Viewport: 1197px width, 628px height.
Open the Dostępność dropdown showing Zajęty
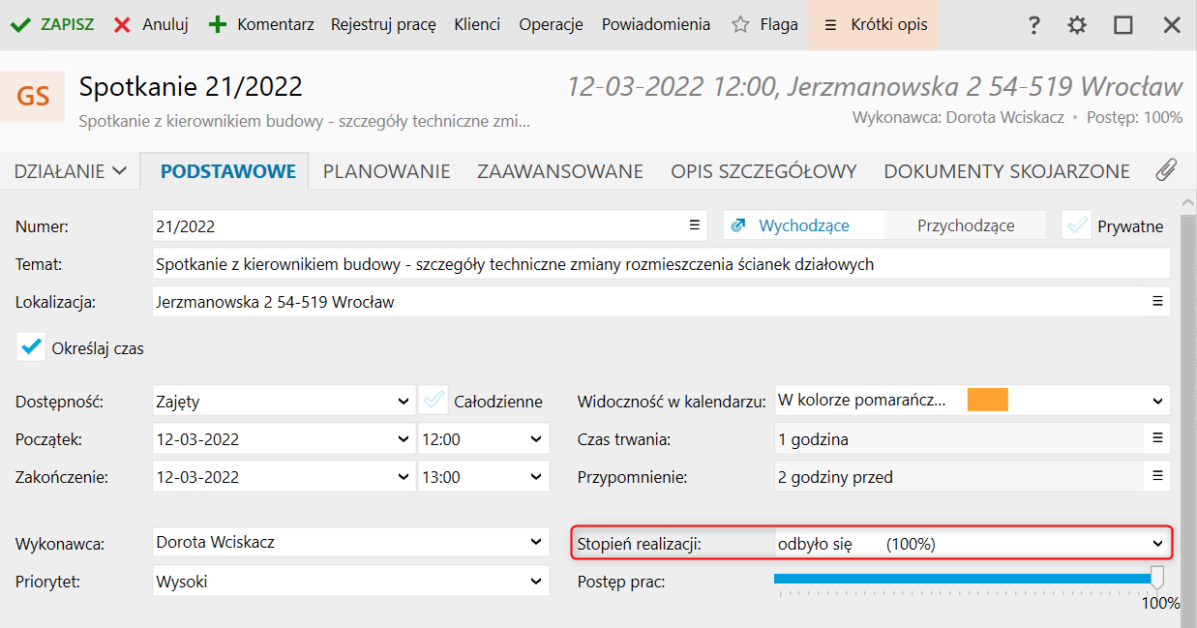[283, 401]
